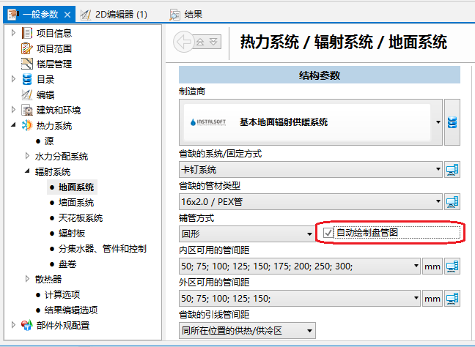Click monitor icon beside 外区可用的管间距 field

(x=452, y=298)
